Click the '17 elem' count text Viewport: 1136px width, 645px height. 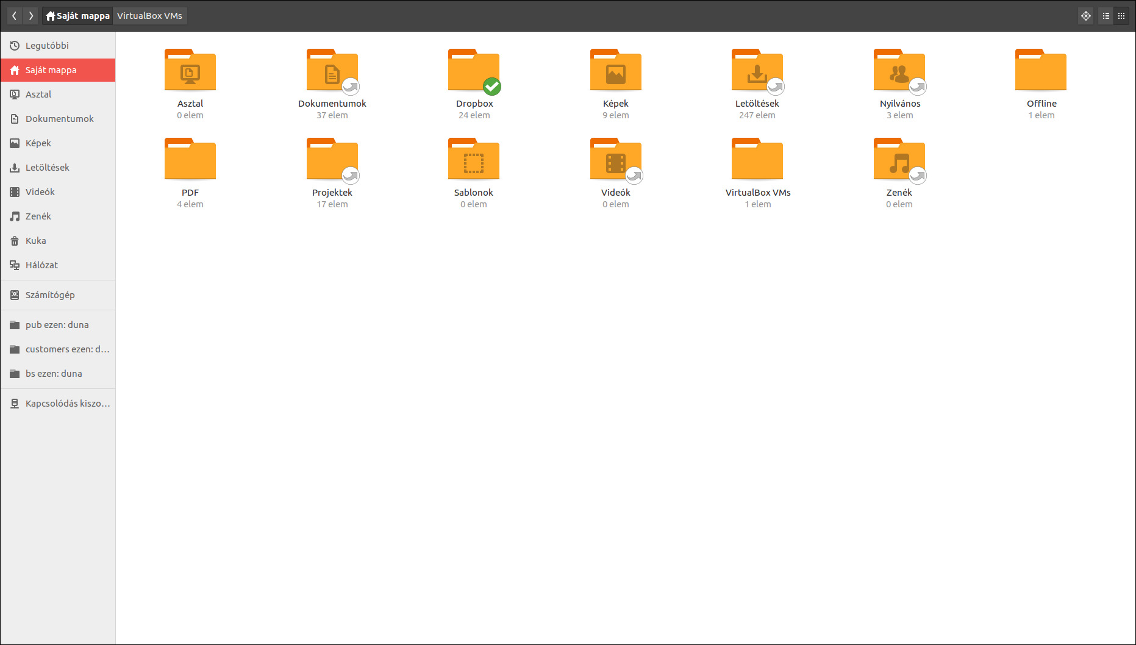[332, 204]
